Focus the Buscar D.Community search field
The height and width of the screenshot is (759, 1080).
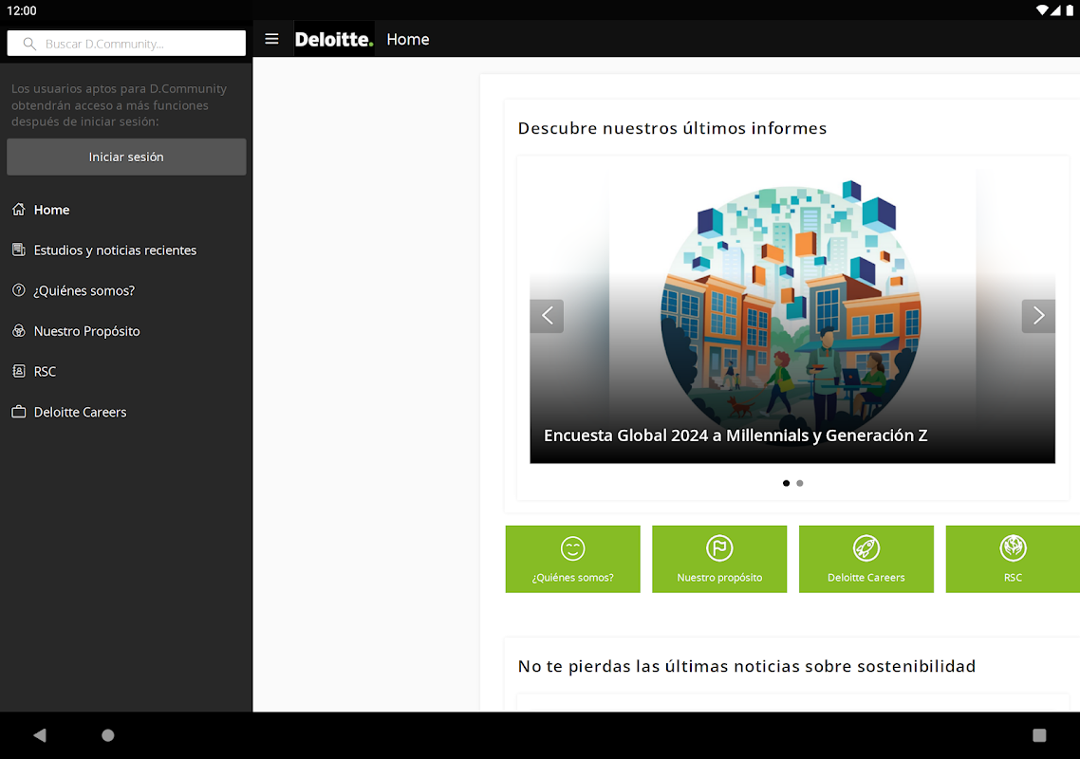click(x=126, y=44)
